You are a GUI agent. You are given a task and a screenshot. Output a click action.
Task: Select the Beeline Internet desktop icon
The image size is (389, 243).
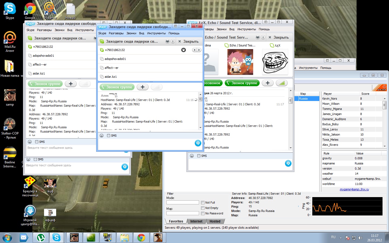click(10, 157)
